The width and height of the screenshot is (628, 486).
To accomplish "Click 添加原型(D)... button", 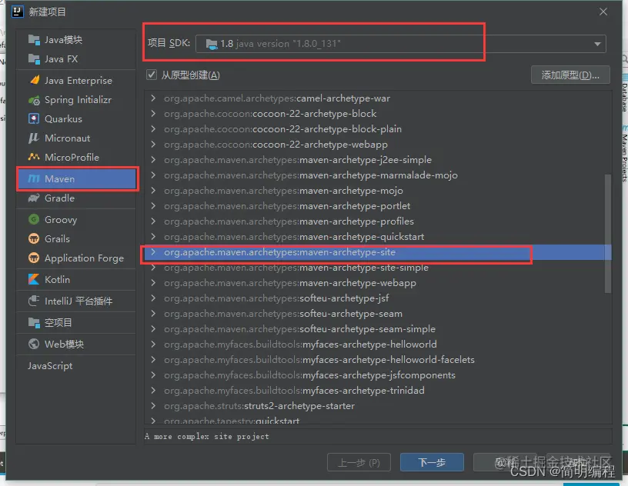I will point(570,75).
